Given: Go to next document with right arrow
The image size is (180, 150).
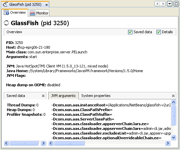Looking at the screenshot, I should click(163, 4).
